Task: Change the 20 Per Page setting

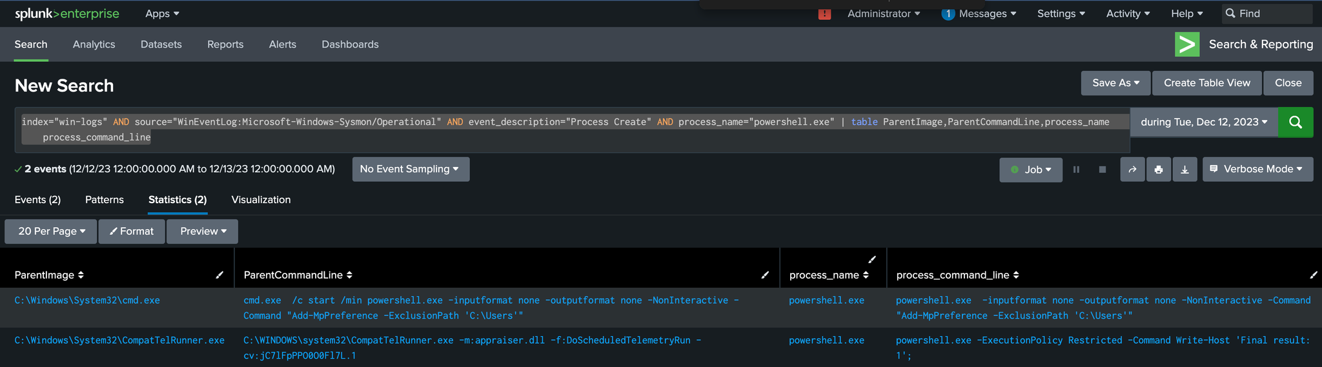Action: [x=51, y=232]
